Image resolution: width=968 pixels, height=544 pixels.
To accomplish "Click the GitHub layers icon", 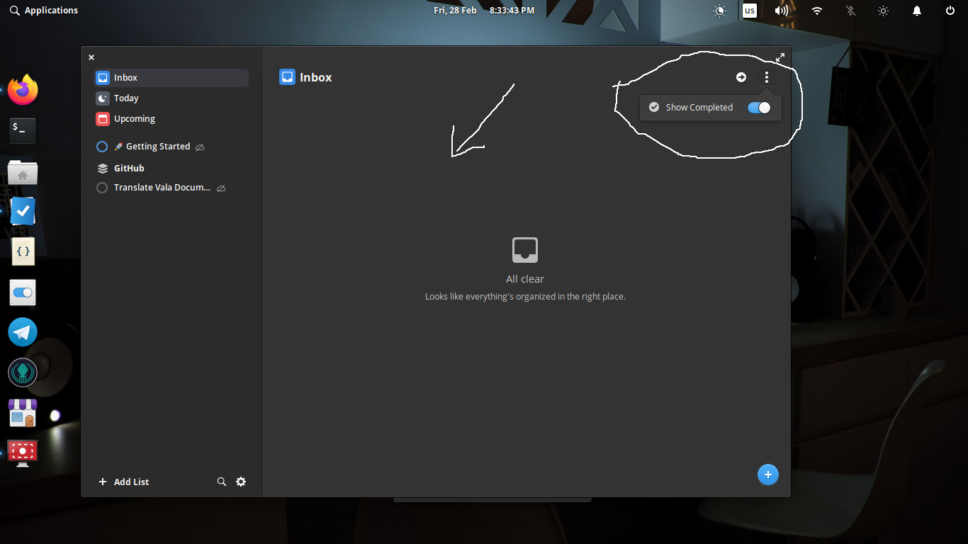I will point(102,169).
